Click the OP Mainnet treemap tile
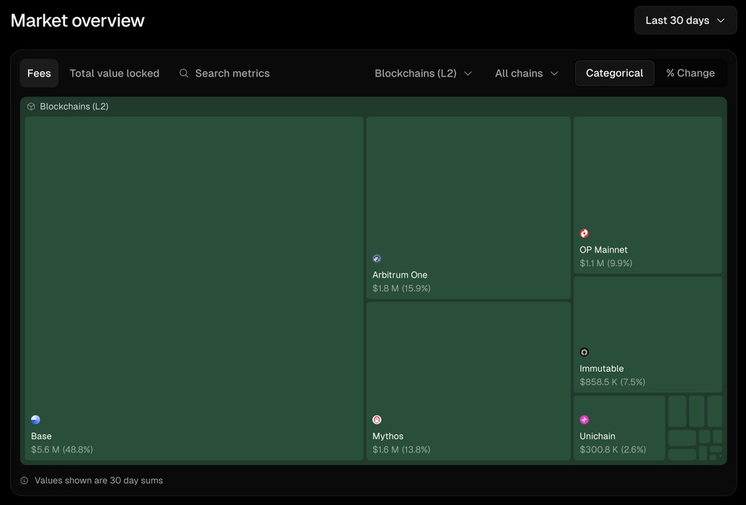The height and width of the screenshot is (505, 746). pyautogui.click(x=648, y=195)
